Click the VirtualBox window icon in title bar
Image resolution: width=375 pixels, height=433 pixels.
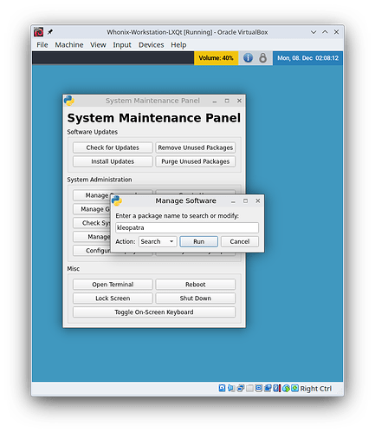(38, 32)
